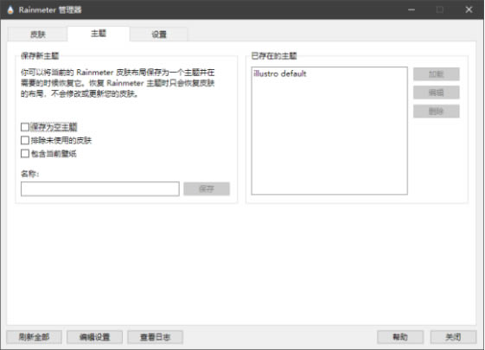Click the 帮助 button
This screenshot has width=485, height=350.
(400, 337)
